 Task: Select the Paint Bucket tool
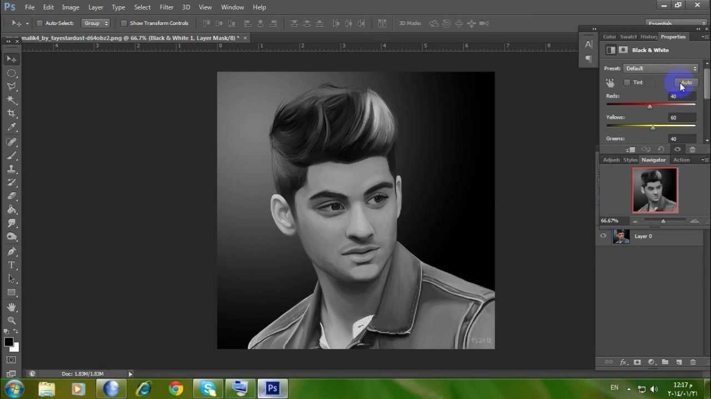[x=12, y=209]
